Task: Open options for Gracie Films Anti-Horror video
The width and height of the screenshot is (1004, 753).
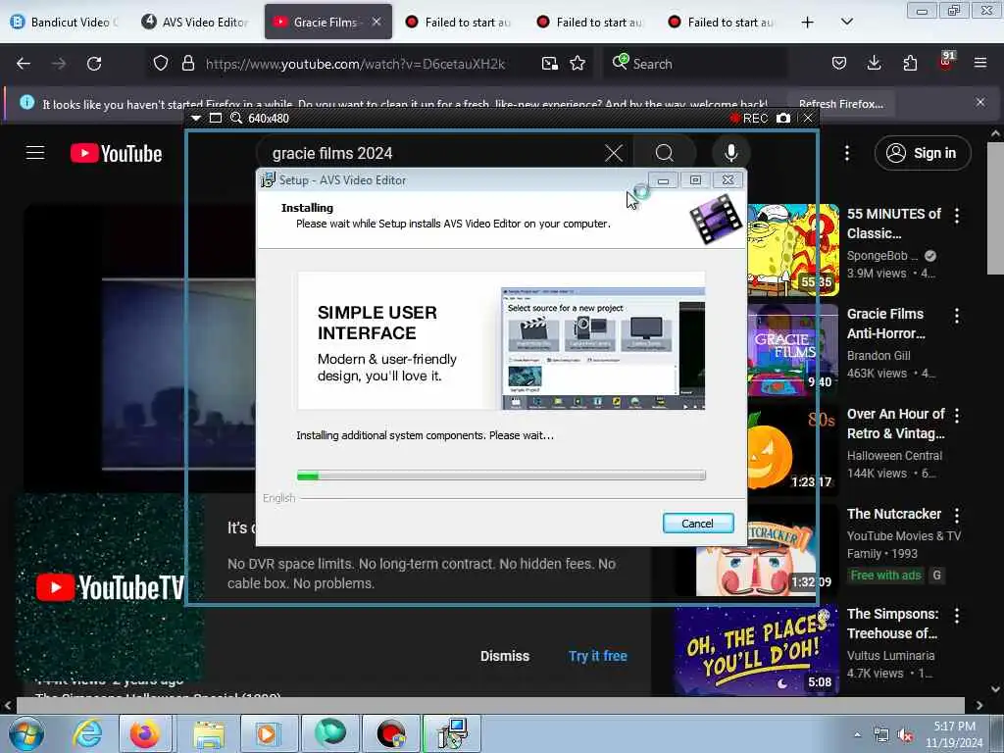Action: click(957, 316)
